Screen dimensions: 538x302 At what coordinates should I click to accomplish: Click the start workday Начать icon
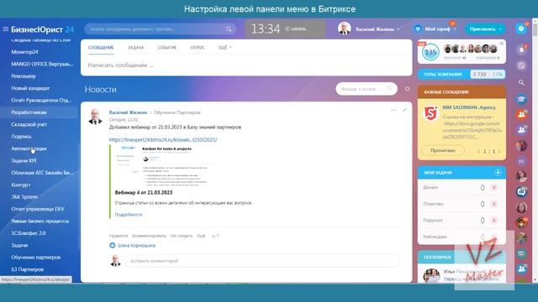click(x=287, y=29)
